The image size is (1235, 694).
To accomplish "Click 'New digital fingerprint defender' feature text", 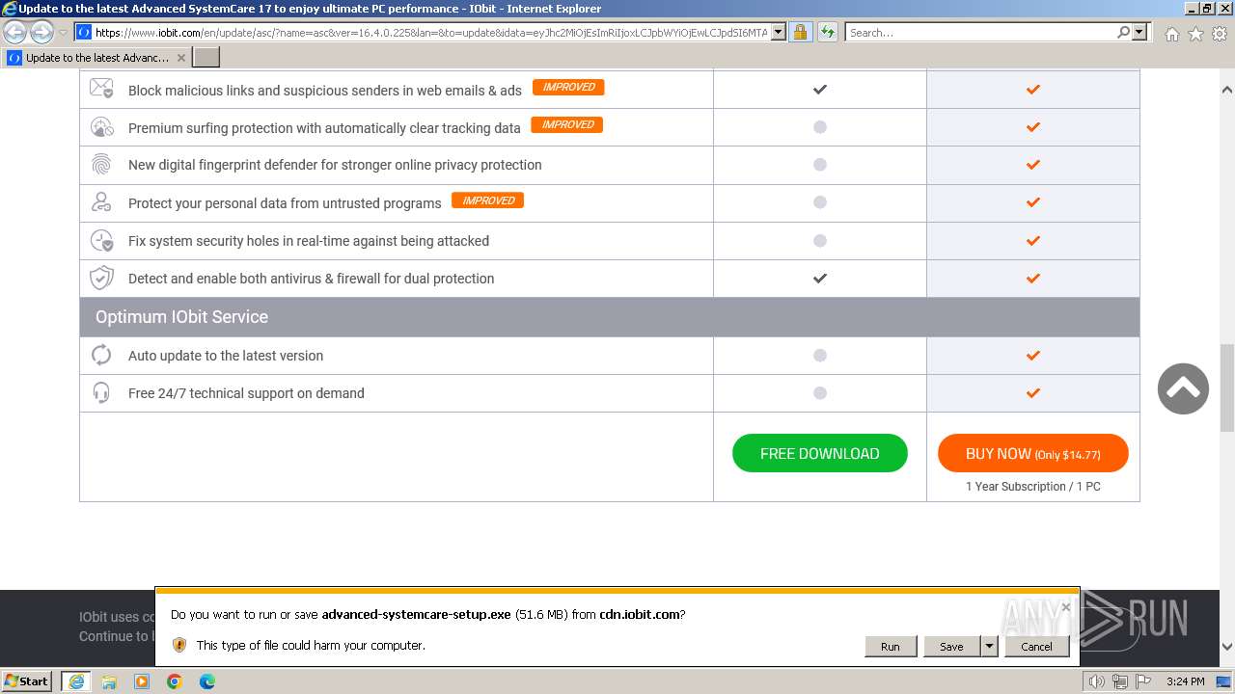I will pyautogui.click(x=335, y=165).
